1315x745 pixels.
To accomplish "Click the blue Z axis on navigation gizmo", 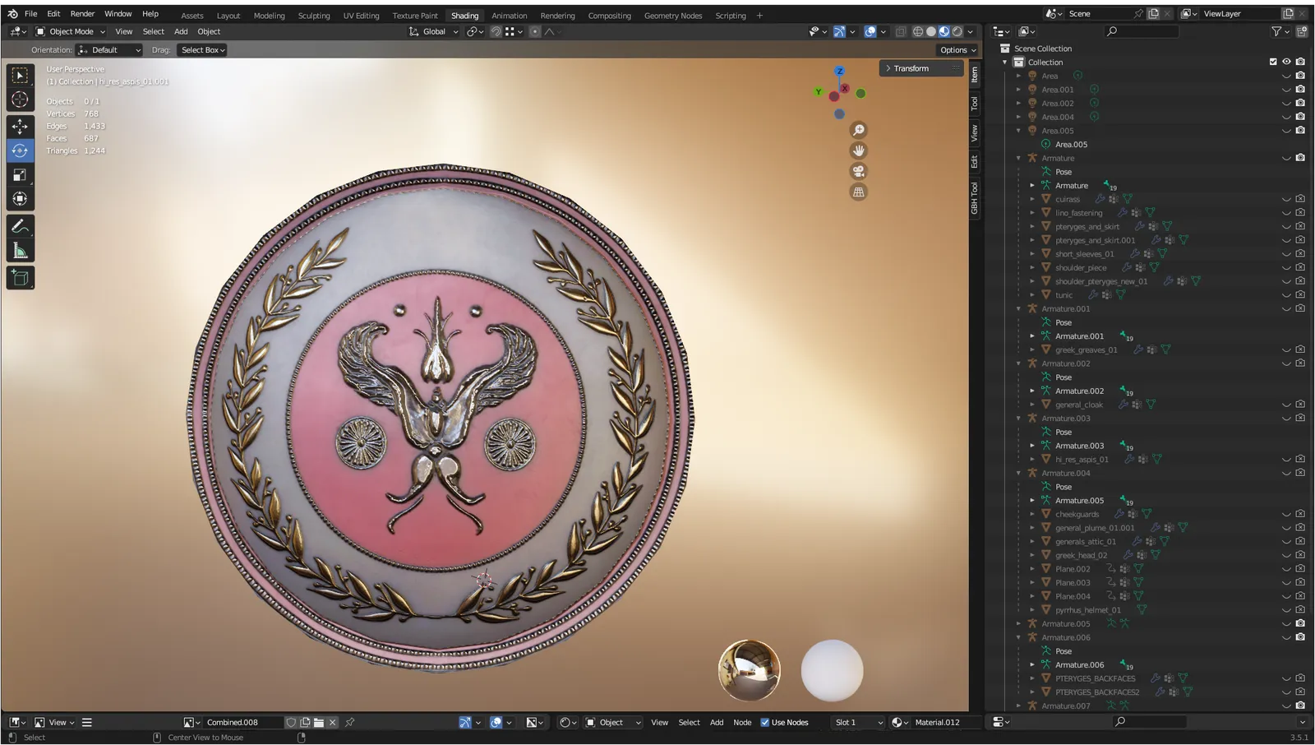I will tap(839, 72).
